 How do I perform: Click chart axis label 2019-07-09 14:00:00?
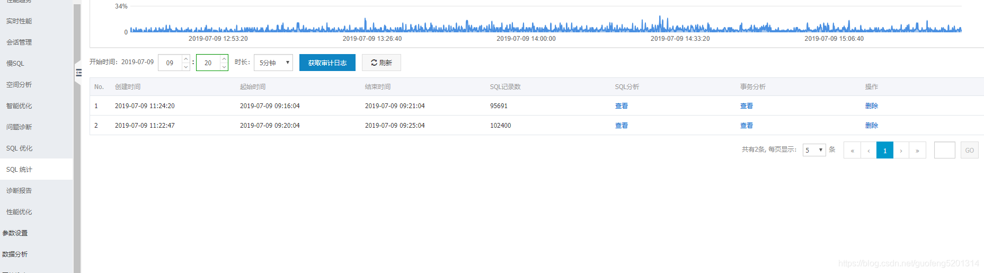(x=526, y=39)
